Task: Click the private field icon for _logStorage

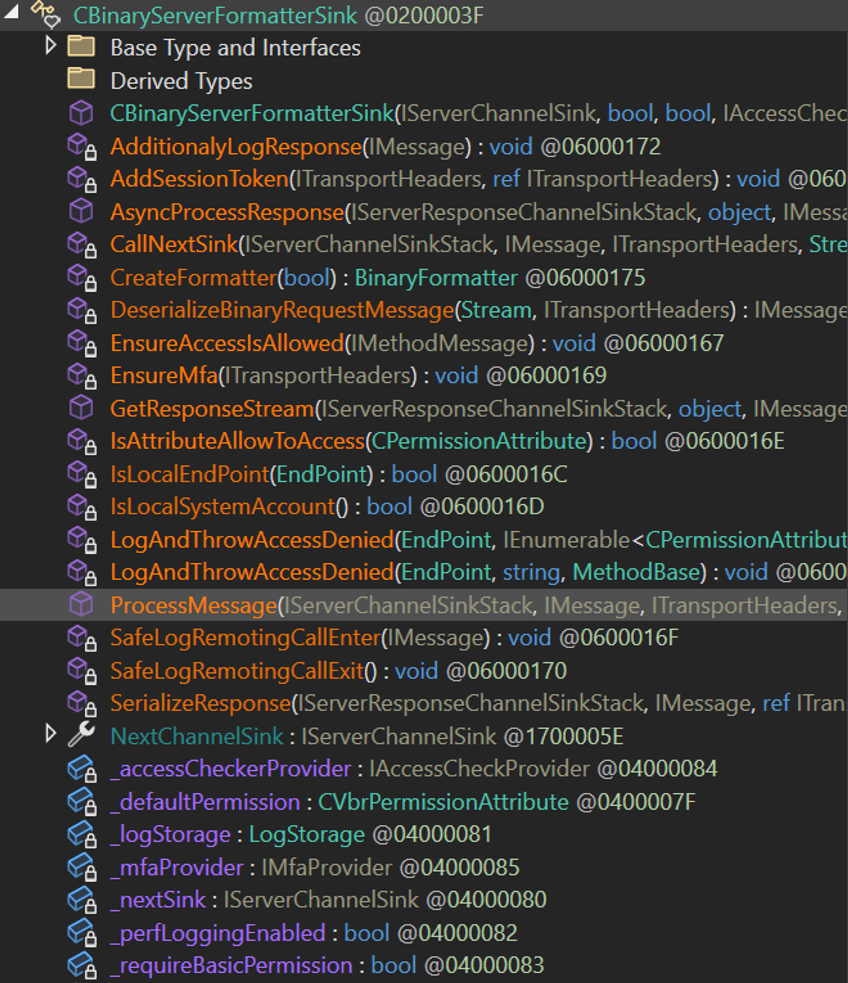Action: tap(81, 835)
